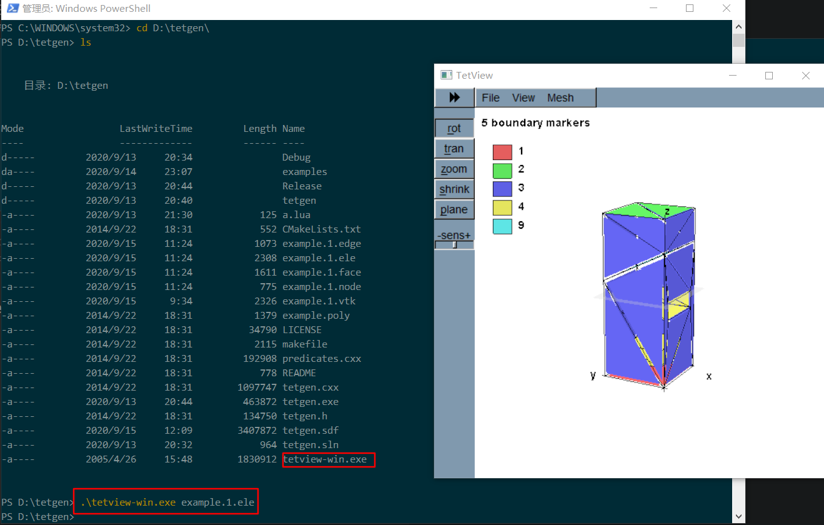Click the 'tetgen' directory entry in listing
The height and width of the screenshot is (525, 824).
pos(299,200)
